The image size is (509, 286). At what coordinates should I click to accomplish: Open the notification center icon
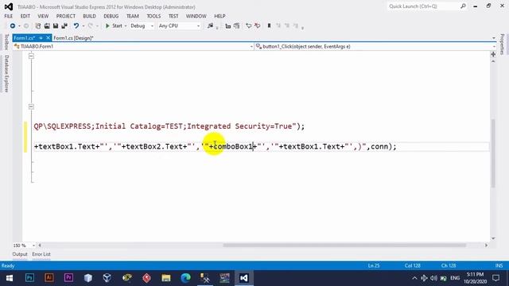pyautogui.click(x=495, y=278)
